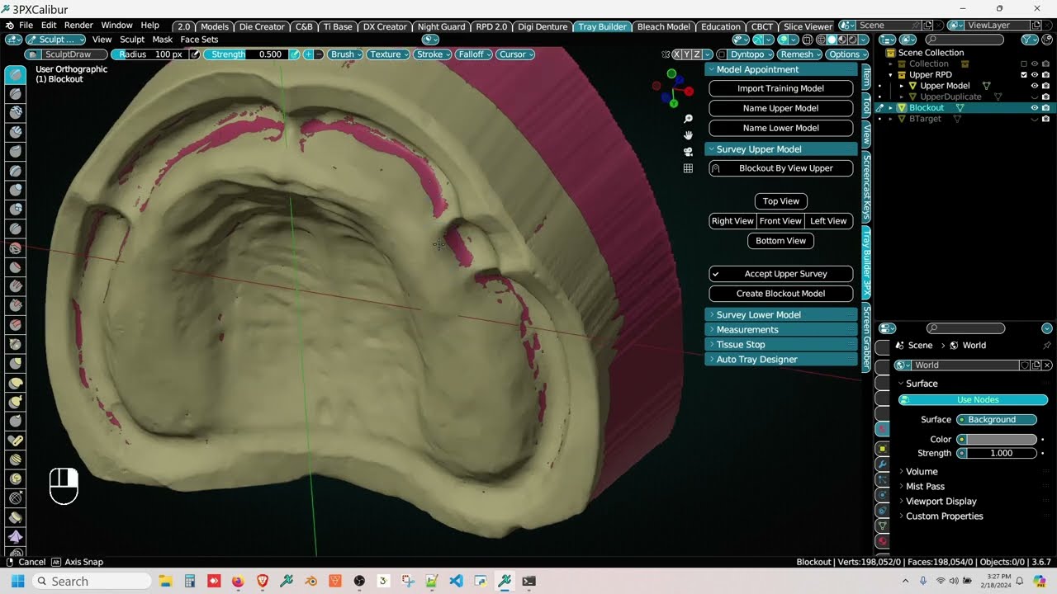Open the Falloff dropdown

(x=474, y=54)
